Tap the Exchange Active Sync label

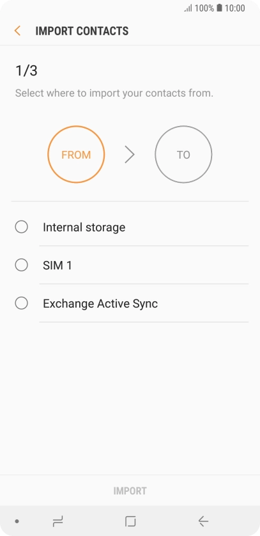click(x=100, y=304)
